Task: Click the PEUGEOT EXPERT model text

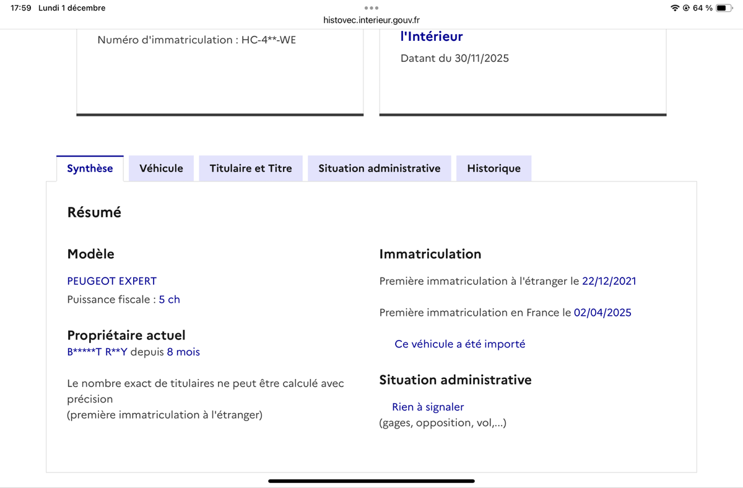Action: pyautogui.click(x=112, y=281)
